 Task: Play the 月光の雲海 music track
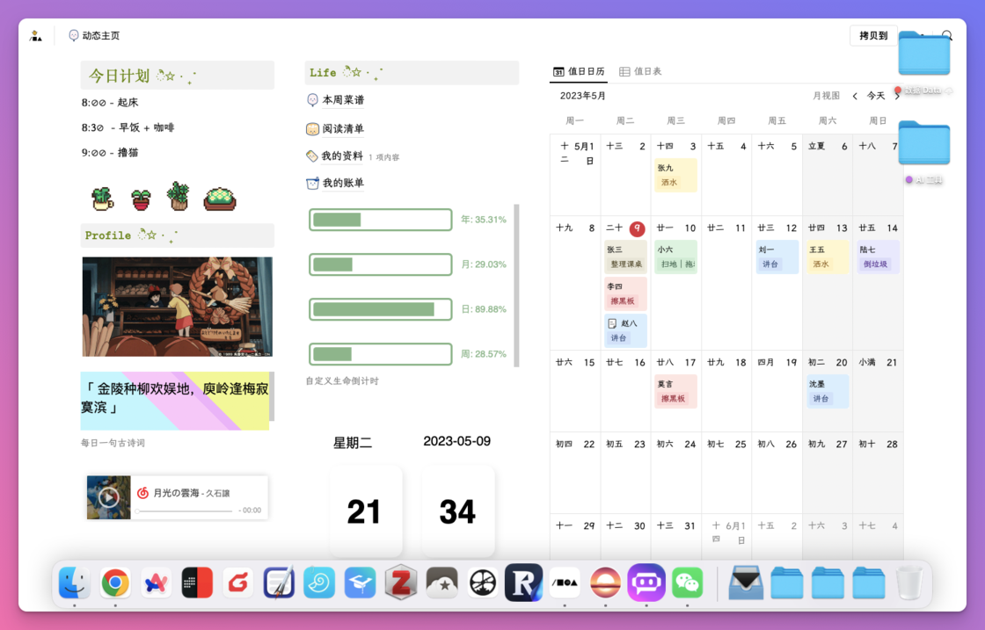(x=109, y=497)
